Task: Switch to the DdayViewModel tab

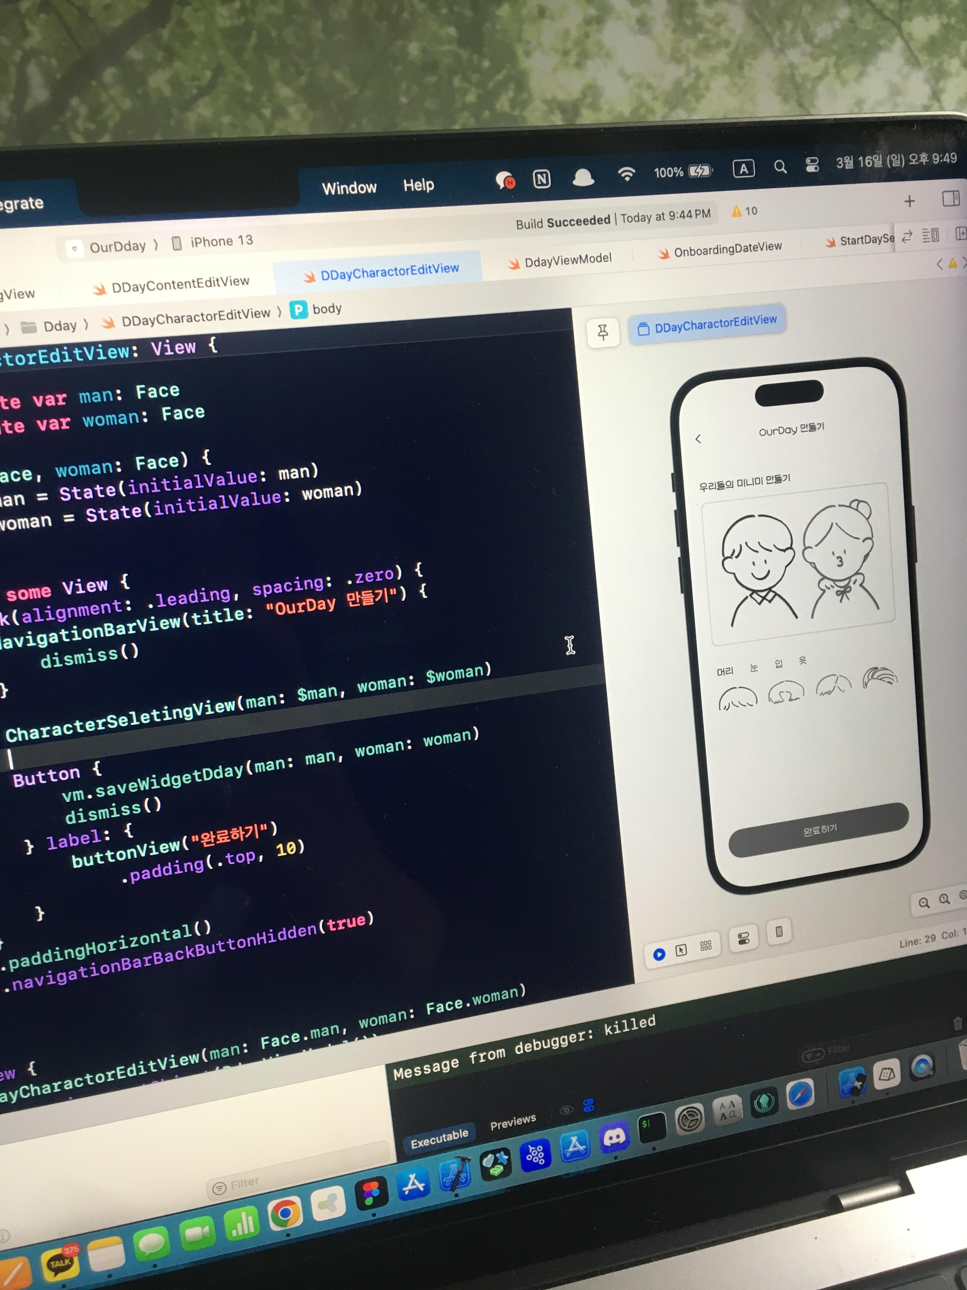Action: [560, 260]
